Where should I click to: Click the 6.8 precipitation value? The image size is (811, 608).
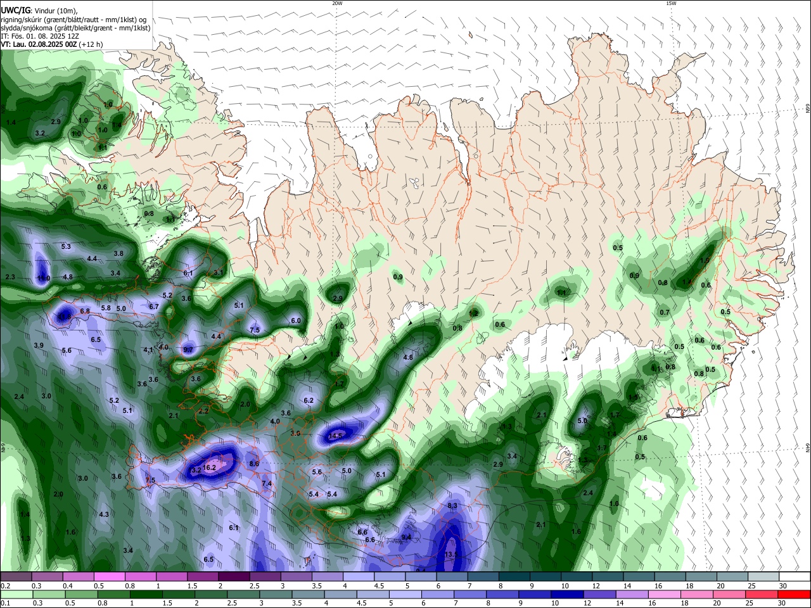point(85,311)
